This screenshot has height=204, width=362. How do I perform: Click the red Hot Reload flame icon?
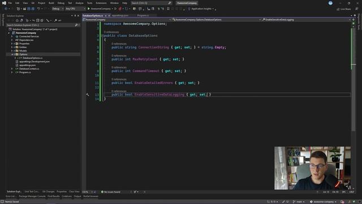(120, 9)
